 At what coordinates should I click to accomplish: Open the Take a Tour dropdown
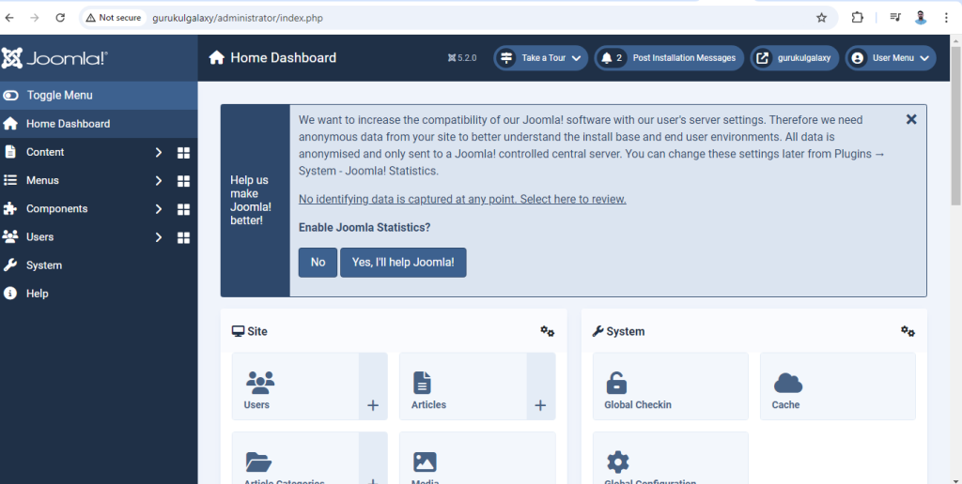[540, 58]
